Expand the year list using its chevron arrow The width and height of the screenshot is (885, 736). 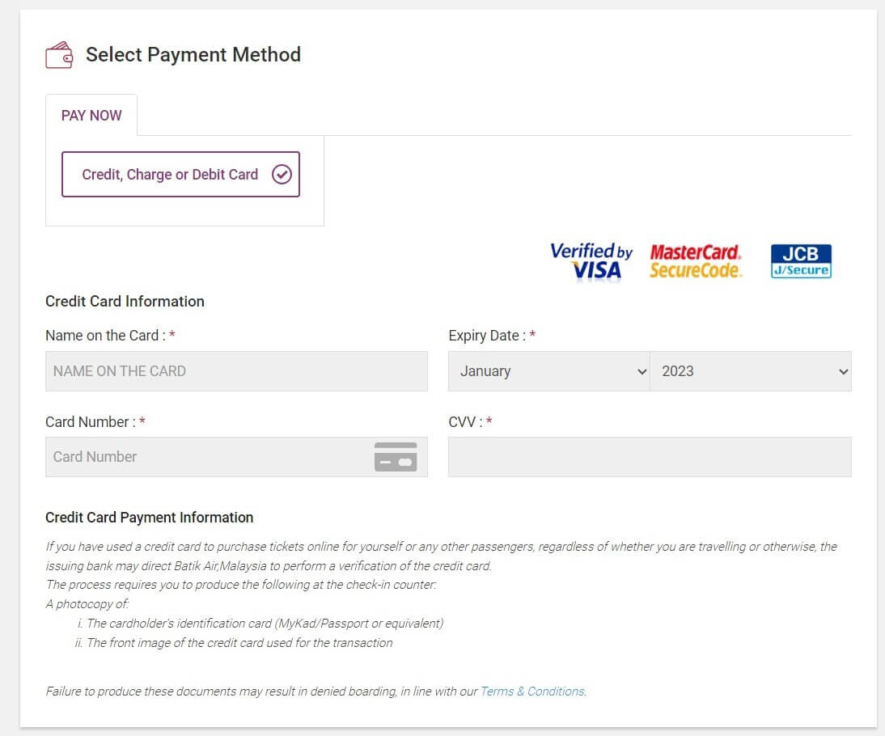tap(843, 372)
